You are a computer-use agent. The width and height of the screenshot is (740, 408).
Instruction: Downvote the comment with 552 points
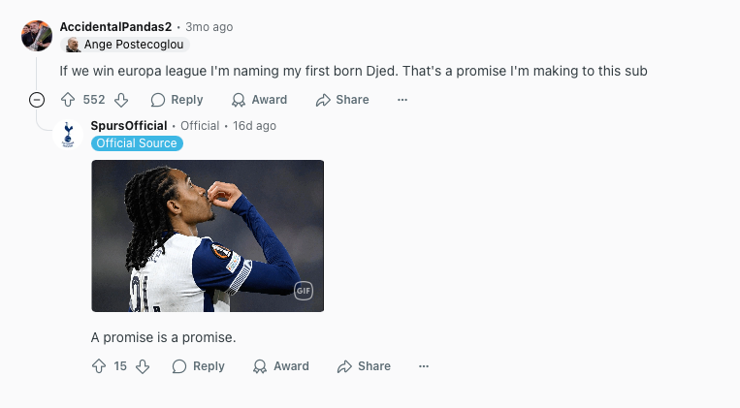121,100
